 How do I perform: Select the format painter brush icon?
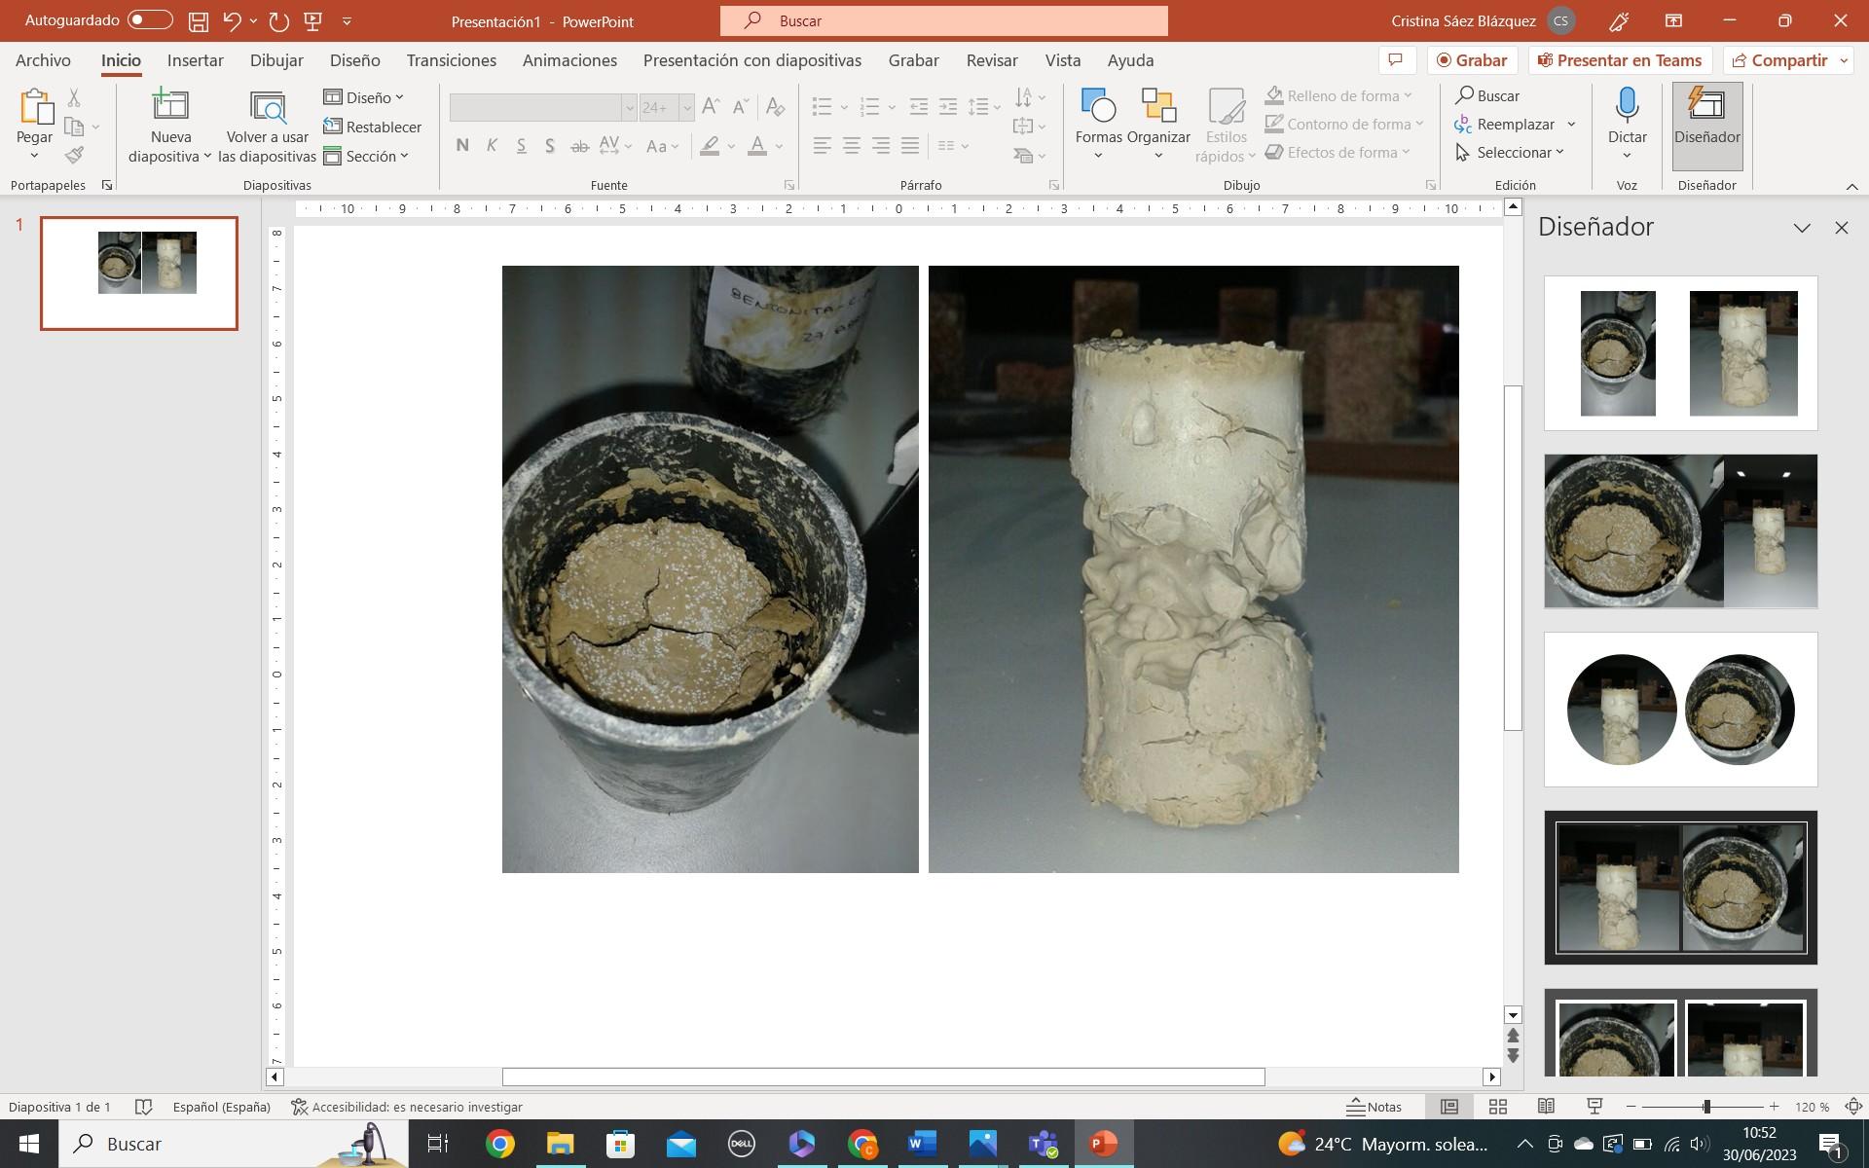point(75,155)
